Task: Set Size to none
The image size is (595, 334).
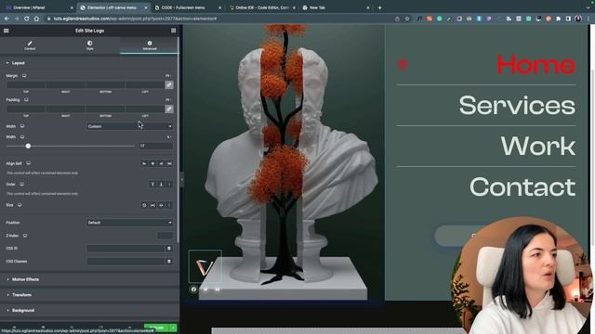Action: (x=144, y=205)
